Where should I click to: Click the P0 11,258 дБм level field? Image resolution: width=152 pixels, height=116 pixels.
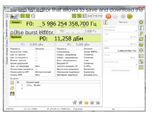[x=55, y=38]
